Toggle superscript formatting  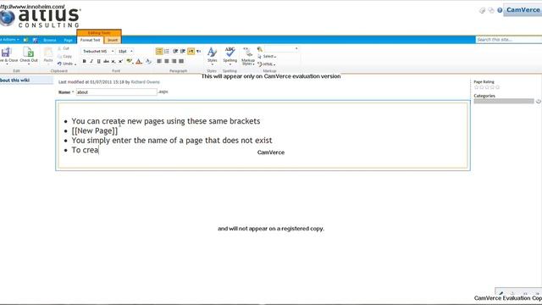click(120, 61)
